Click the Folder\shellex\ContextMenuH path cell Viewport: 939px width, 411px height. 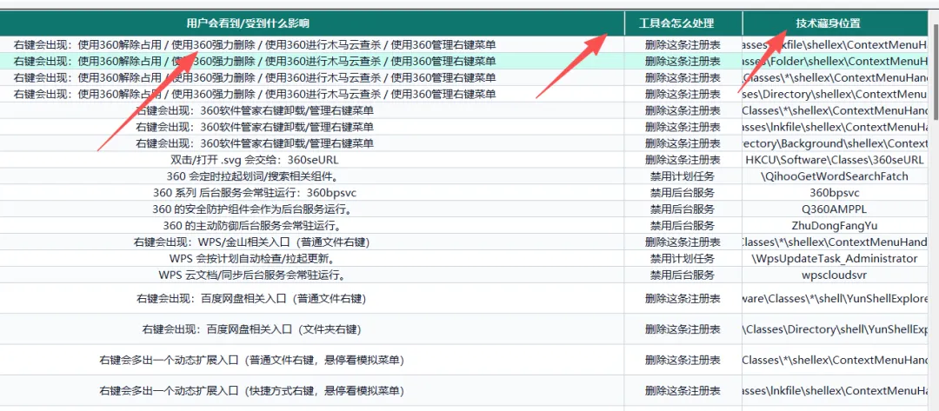pos(836,61)
